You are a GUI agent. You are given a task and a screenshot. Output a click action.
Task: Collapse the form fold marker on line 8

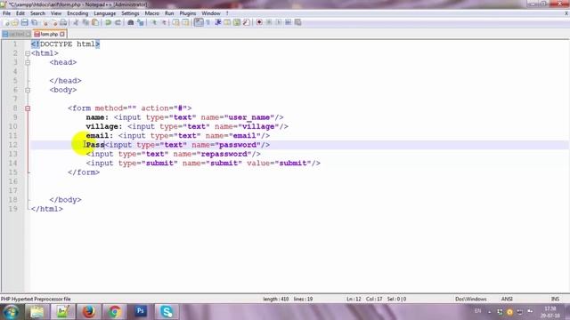(x=28, y=108)
